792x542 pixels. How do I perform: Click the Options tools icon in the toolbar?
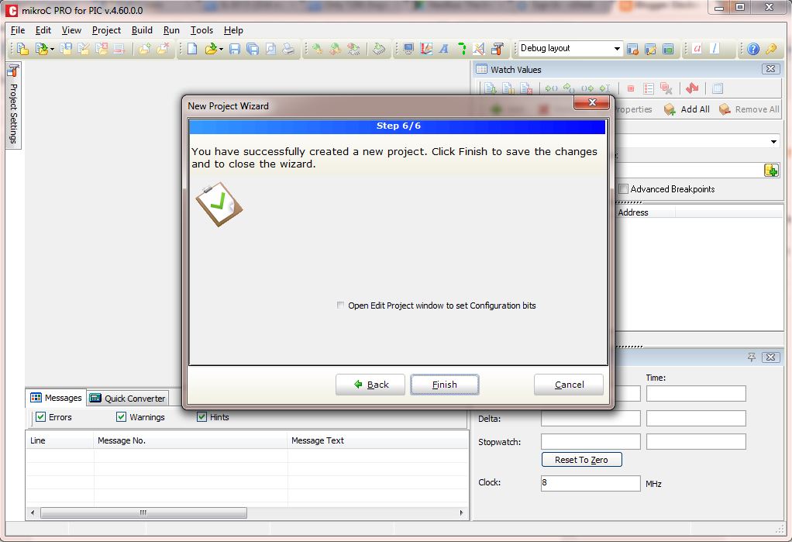497,49
